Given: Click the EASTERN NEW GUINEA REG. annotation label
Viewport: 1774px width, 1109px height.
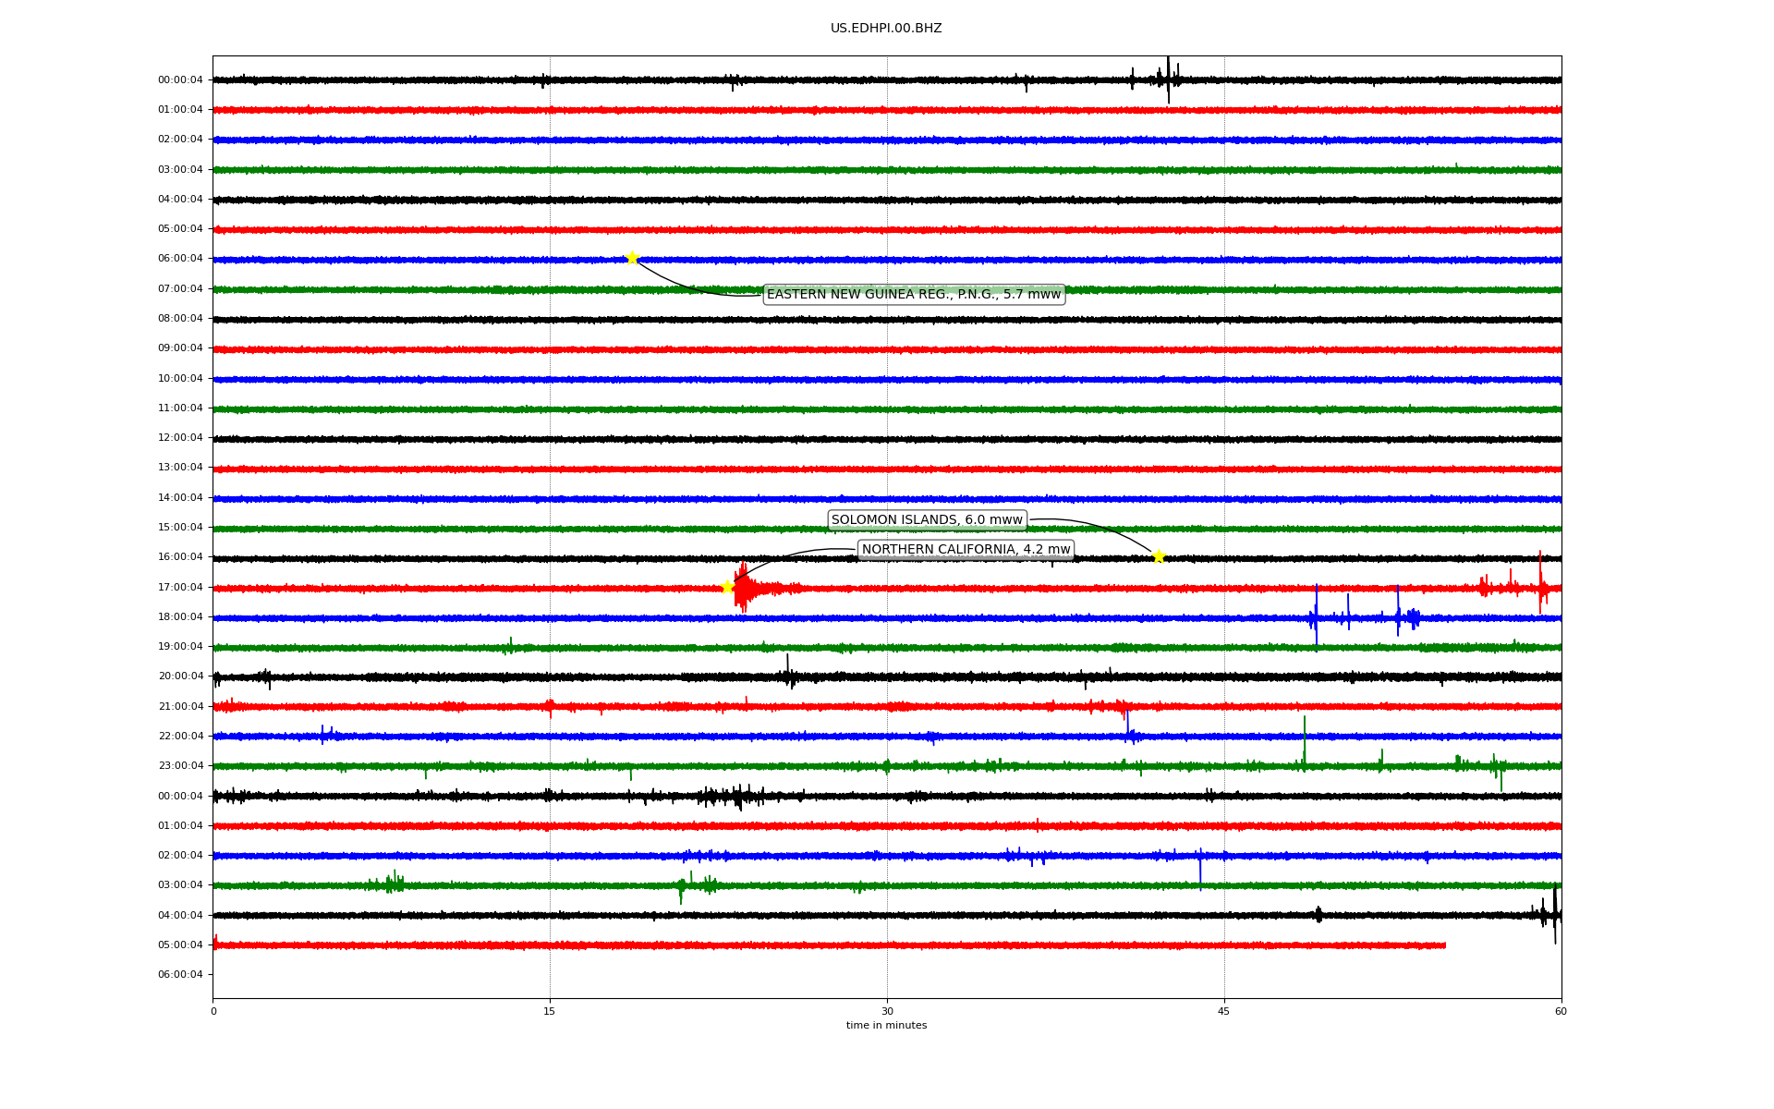Looking at the screenshot, I should pos(913,295).
